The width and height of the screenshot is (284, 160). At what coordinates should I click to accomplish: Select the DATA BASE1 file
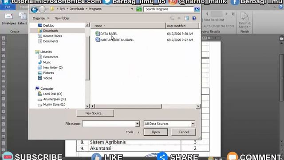tap(106, 34)
